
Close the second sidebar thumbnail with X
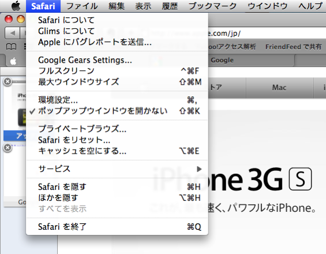point(8,148)
